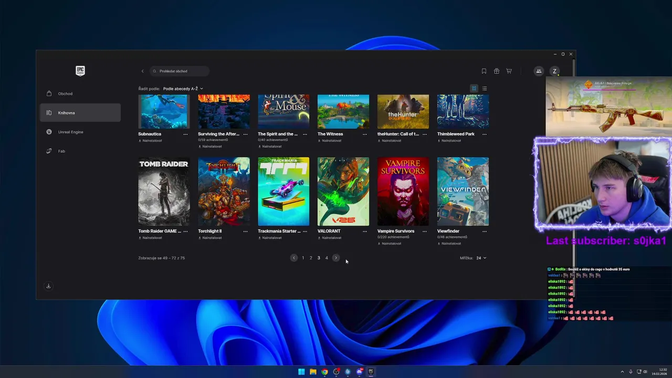Select Knihovna in the sidebar
The width and height of the screenshot is (672, 378).
point(80,113)
